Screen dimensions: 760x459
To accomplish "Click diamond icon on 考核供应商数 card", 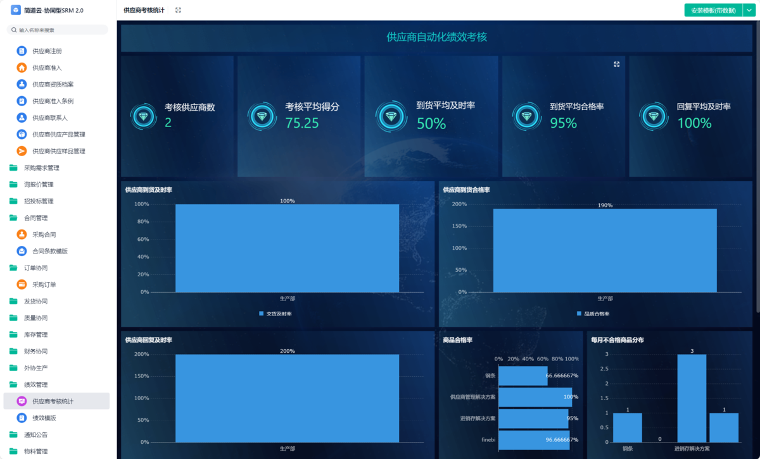I will 143,117.
